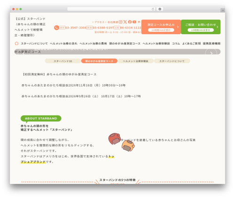Click 受付時間 月〜土 9:30-17:00 text
Viewport: 235px width, 198px height.
click(117, 32)
